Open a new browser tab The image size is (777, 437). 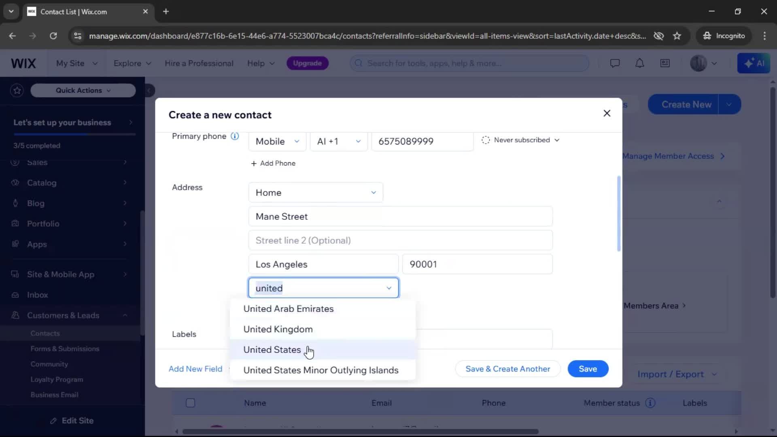[x=166, y=12]
